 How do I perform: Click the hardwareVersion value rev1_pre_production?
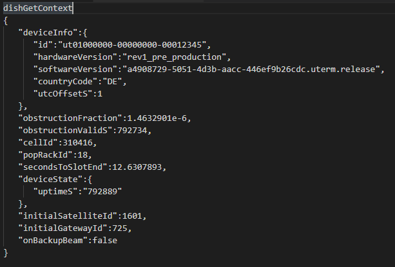pos(175,57)
